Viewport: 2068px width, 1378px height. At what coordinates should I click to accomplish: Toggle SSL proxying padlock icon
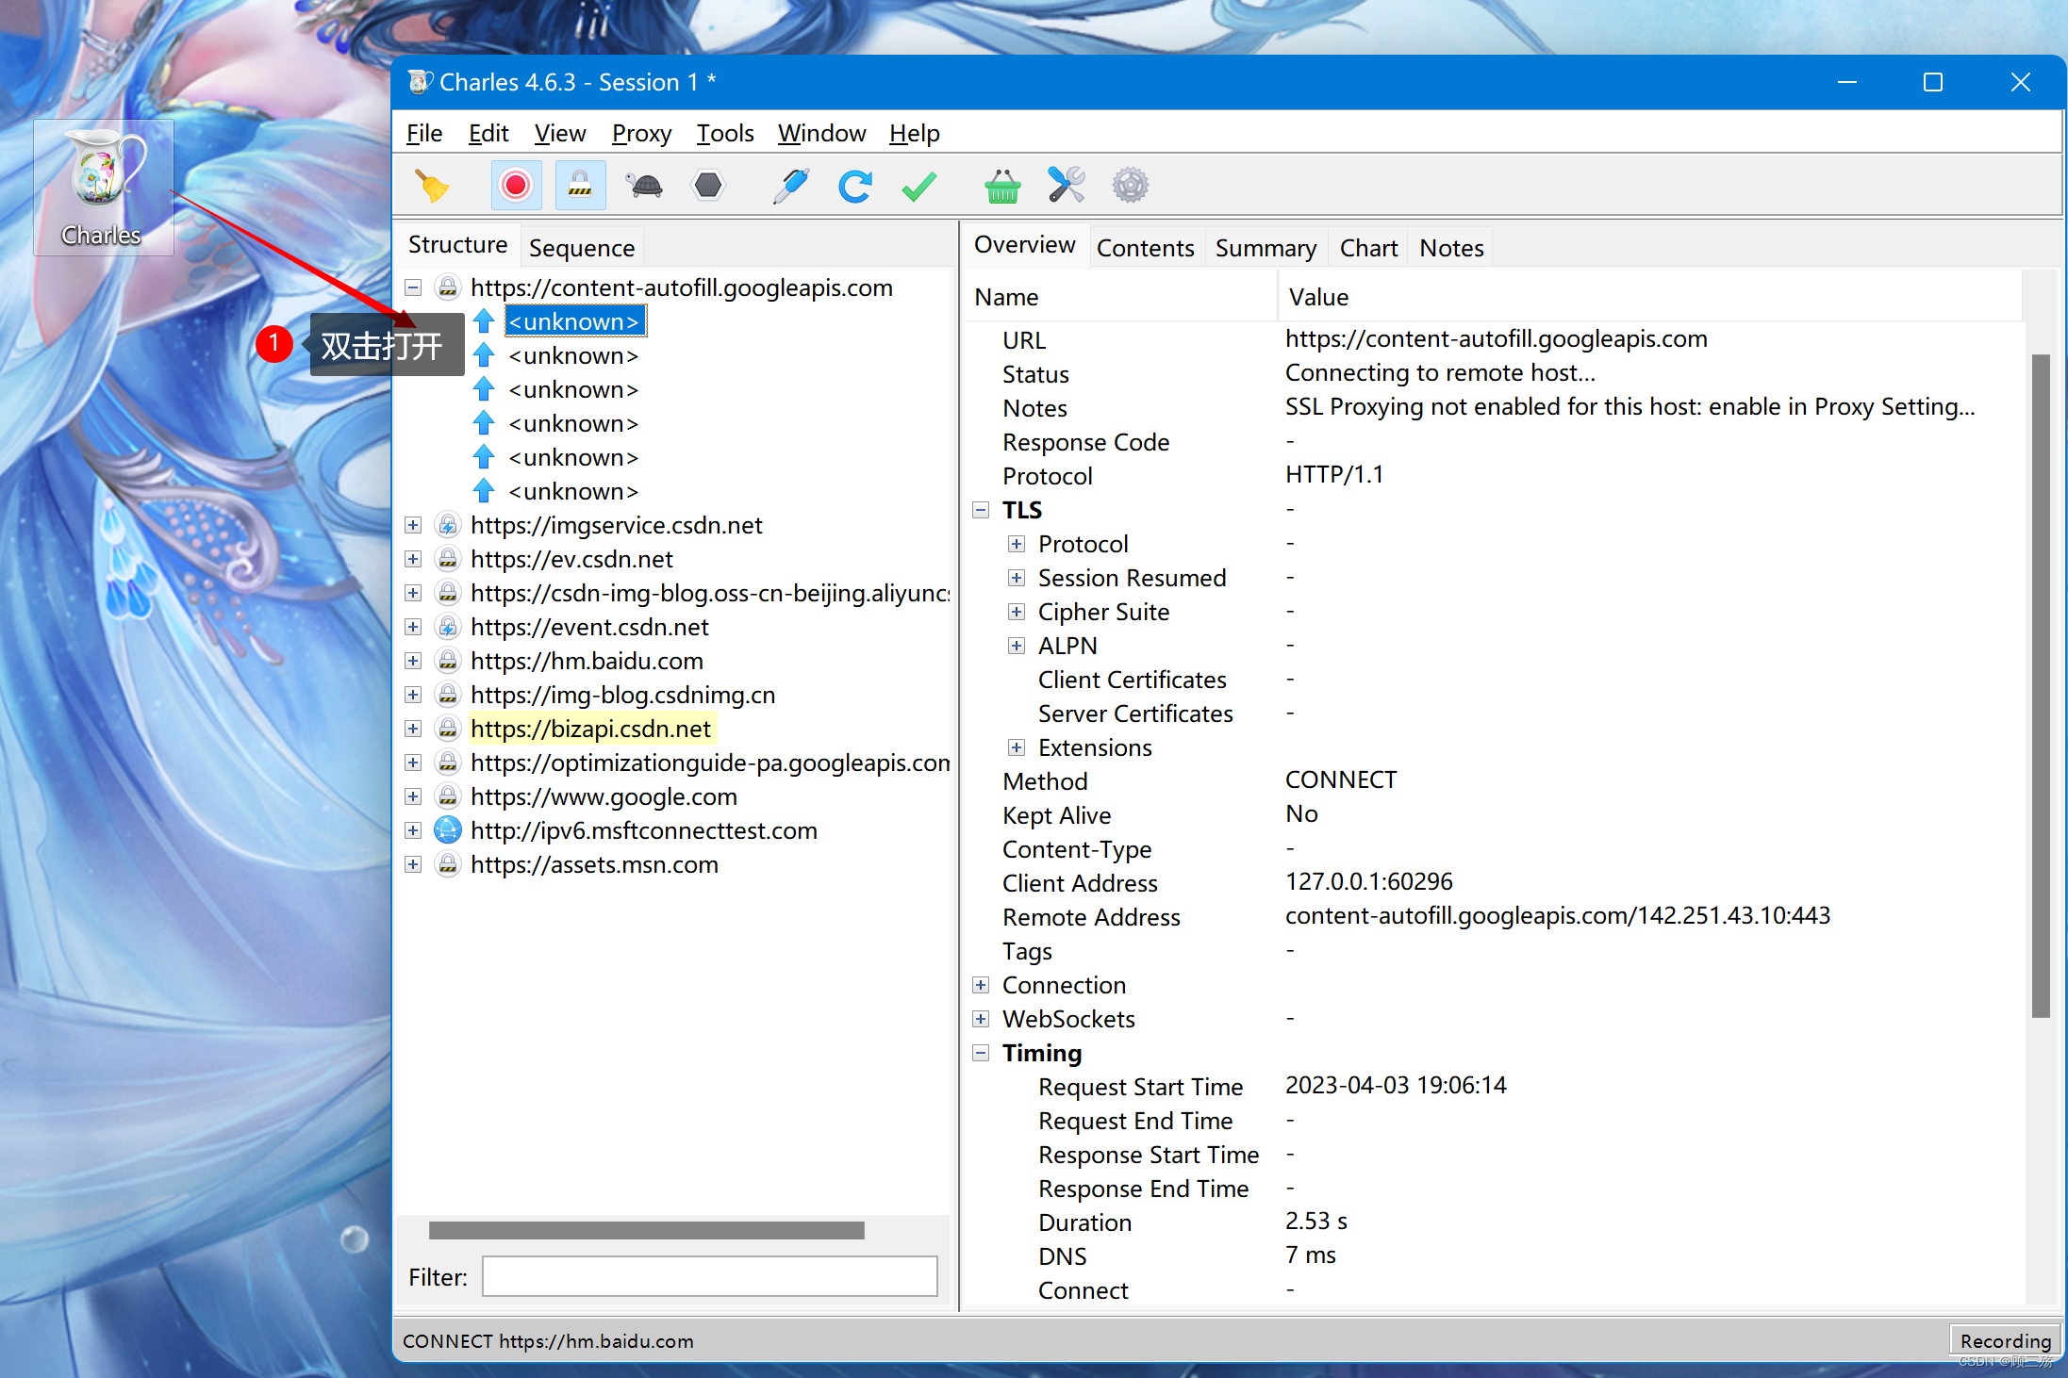click(580, 186)
